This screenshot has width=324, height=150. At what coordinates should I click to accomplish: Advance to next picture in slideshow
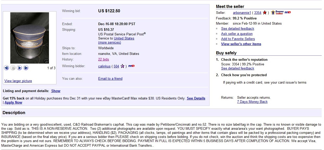[x=26, y=68]
